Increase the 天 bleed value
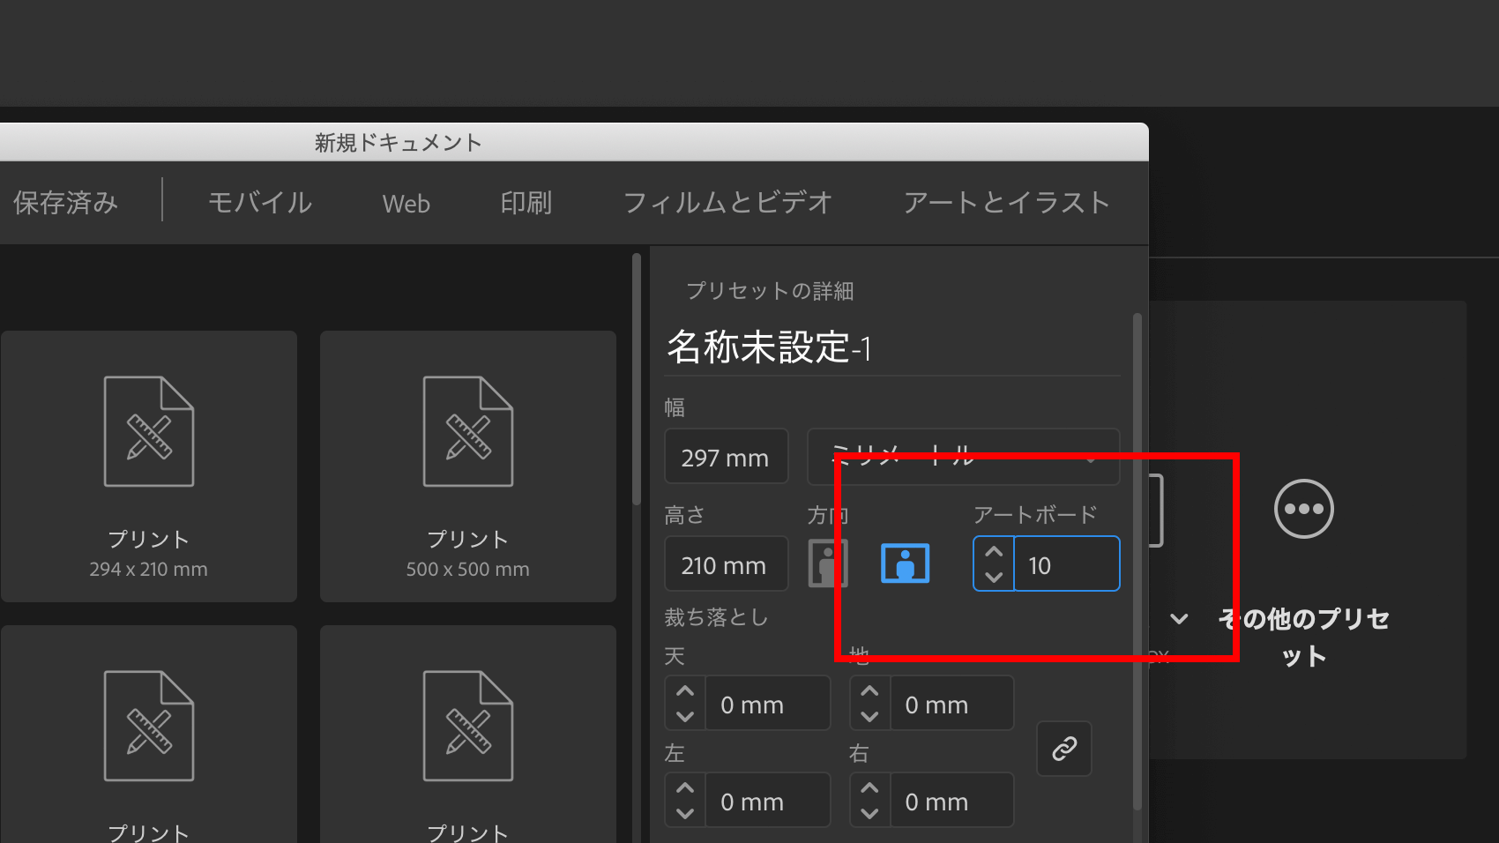 click(x=685, y=691)
